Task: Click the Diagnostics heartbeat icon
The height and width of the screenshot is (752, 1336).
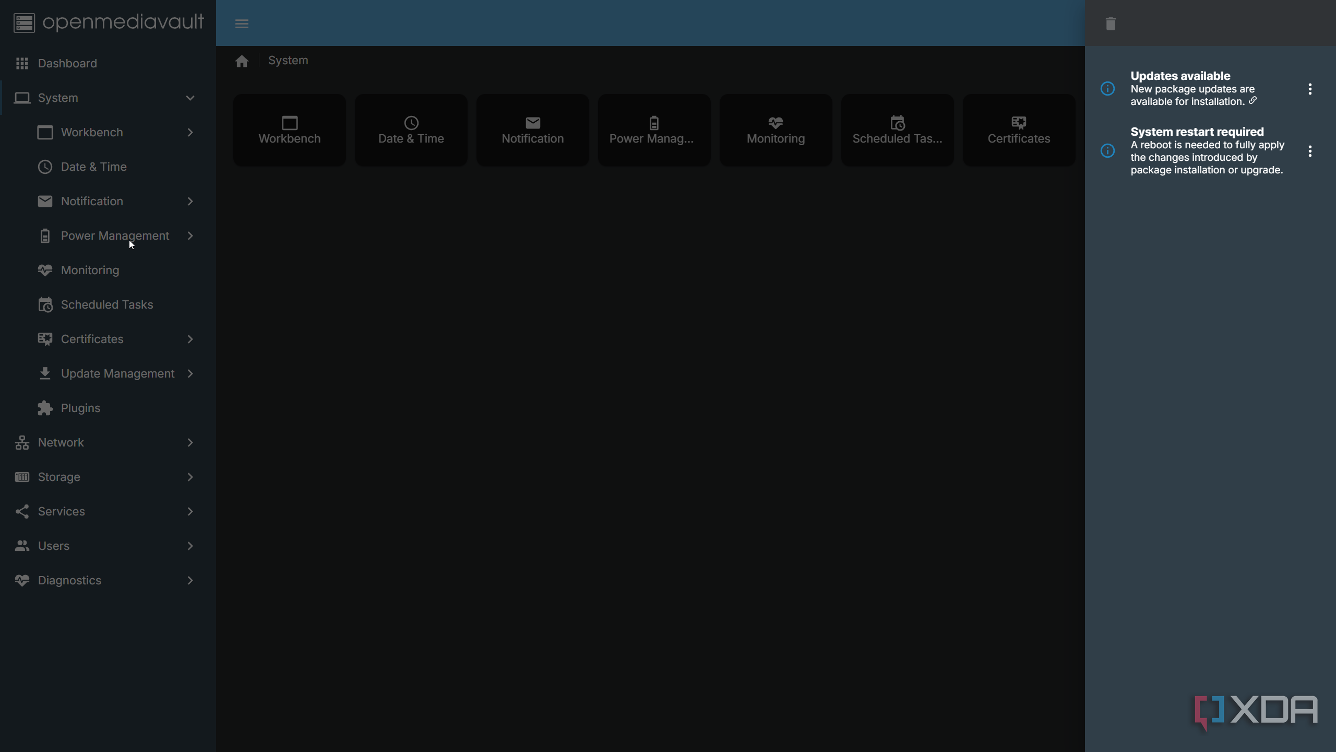Action: [22, 580]
